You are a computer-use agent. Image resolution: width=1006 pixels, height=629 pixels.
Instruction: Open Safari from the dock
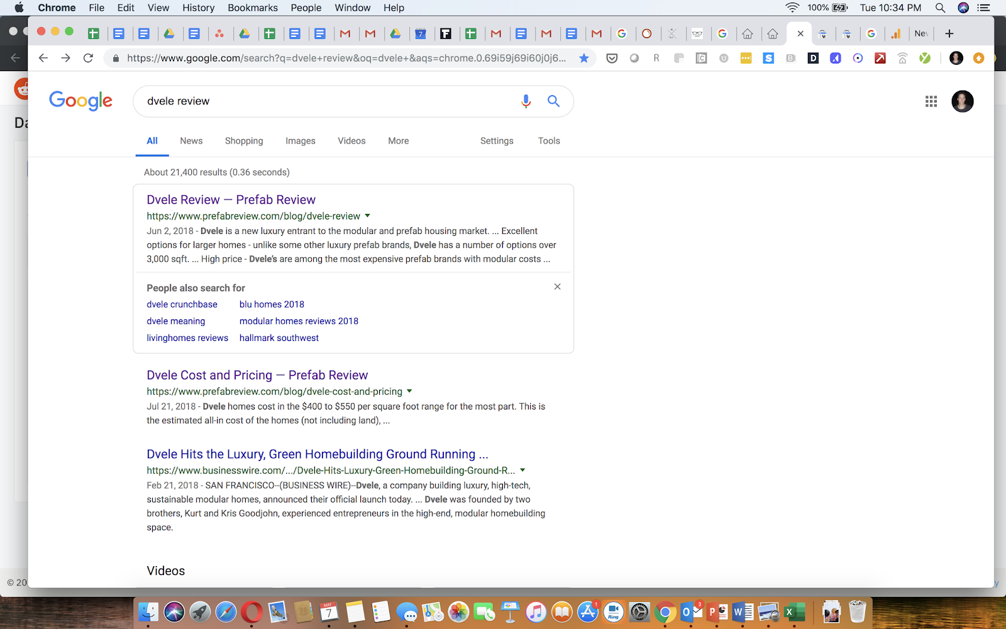(226, 611)
